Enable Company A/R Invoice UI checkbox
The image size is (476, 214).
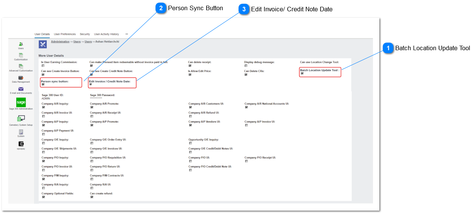43,116
